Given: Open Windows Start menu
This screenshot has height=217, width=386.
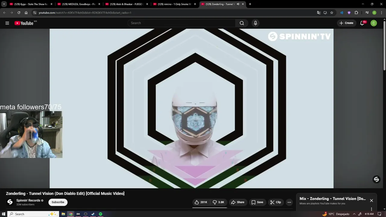Looking at the screenshot, I should pyautogui.click(x=4, y=214).
